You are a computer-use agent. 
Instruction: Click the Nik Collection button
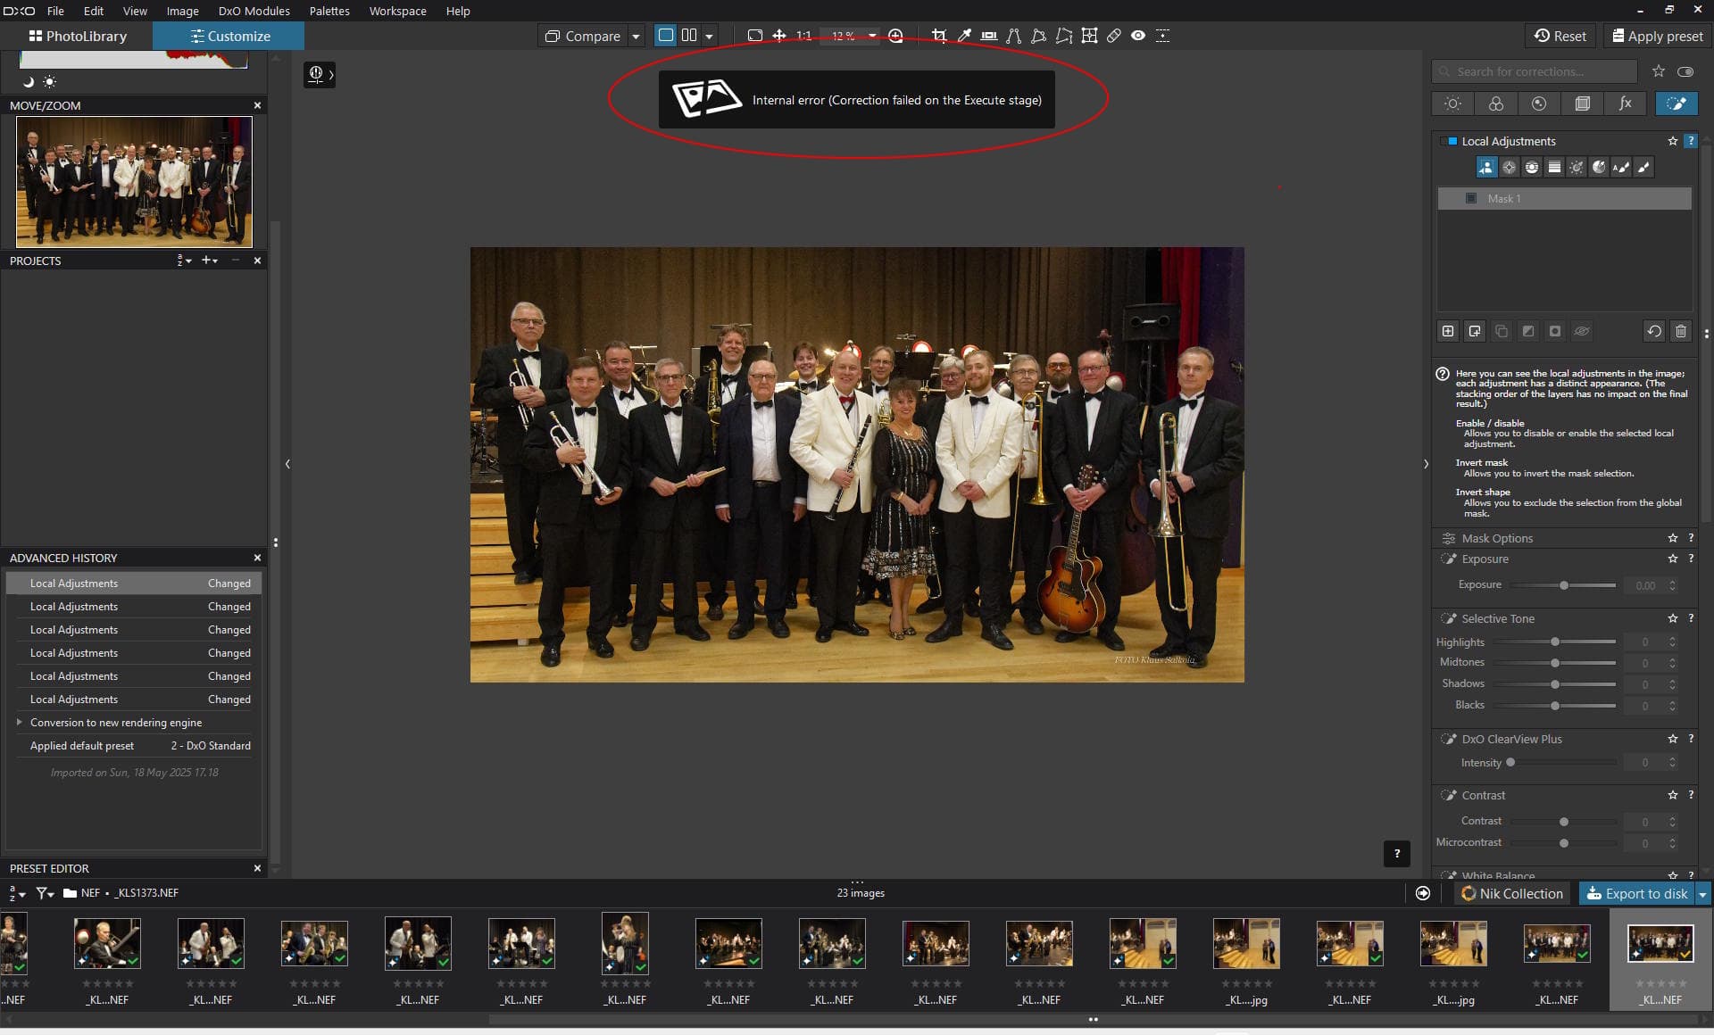[x=1512, y=893]
